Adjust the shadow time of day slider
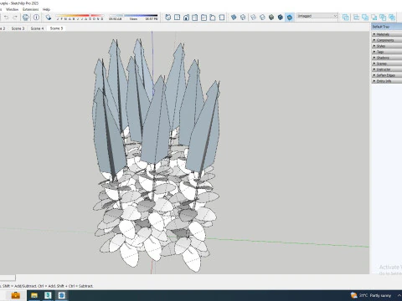Image resolution: width=402 pixels, height=301 pixels. pyautogui.click(x=133, y=18)
